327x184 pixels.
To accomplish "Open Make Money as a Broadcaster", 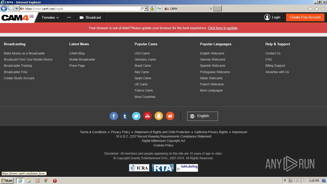I will coord(24,53).
